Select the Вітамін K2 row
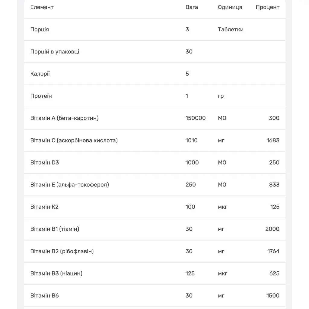Viewport: 309px width, 309px height. click(155, 207)
